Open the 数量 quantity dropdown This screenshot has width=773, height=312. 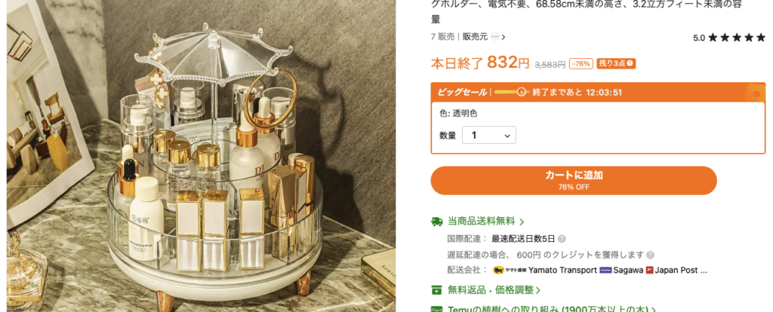[x=489, y=136]
